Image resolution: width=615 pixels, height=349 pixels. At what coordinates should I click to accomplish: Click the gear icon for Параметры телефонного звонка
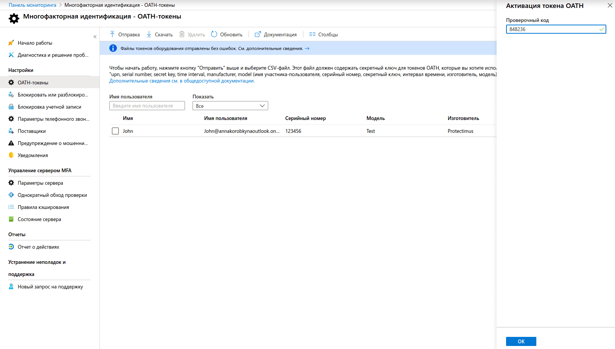[x=11, y=119]
